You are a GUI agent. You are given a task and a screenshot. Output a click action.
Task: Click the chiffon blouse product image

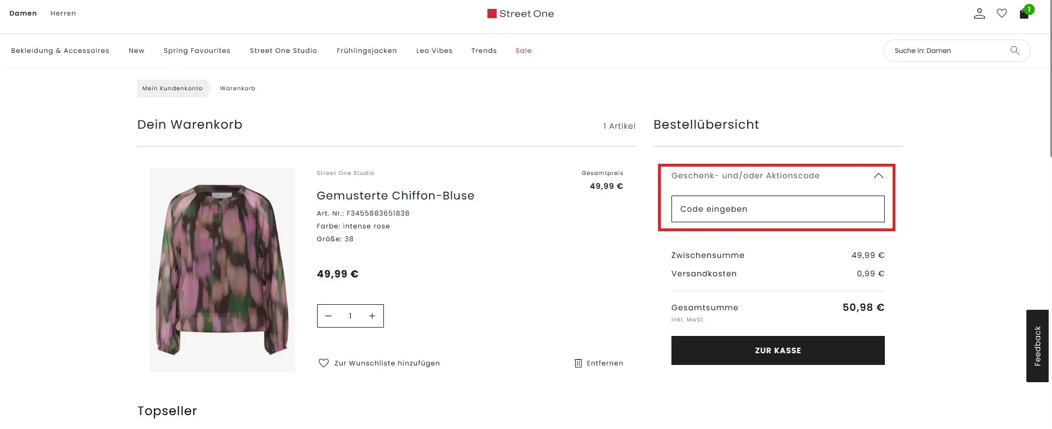coord(222,270)
